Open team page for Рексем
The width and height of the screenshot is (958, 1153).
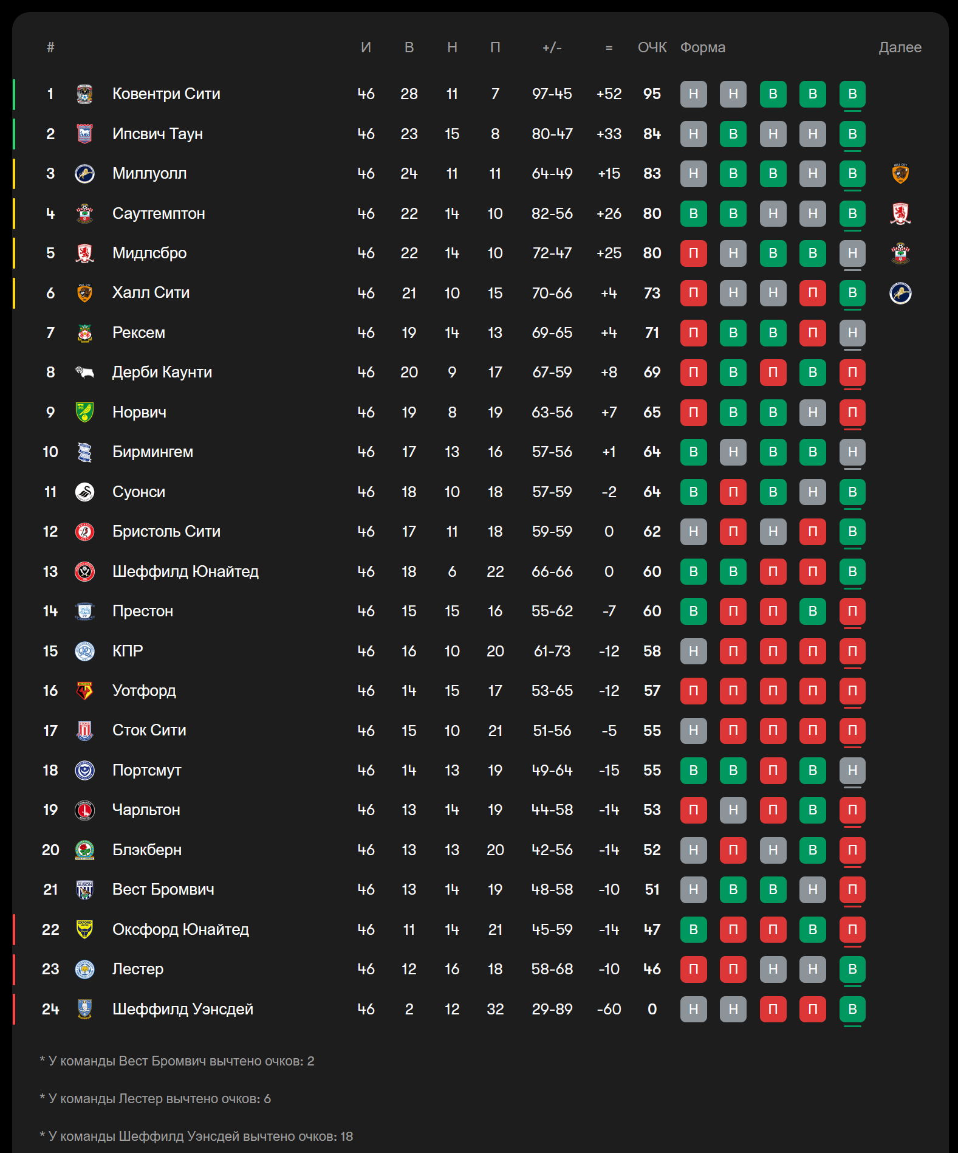[x=139, y=332]
